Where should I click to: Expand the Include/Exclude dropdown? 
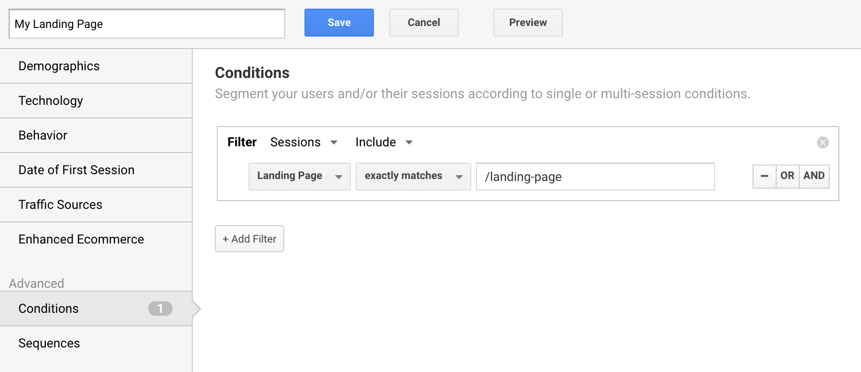coord(384,142)
